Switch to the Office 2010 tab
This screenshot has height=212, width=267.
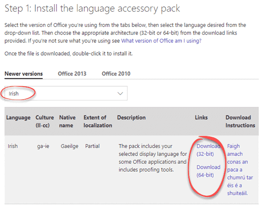[116, 74]
